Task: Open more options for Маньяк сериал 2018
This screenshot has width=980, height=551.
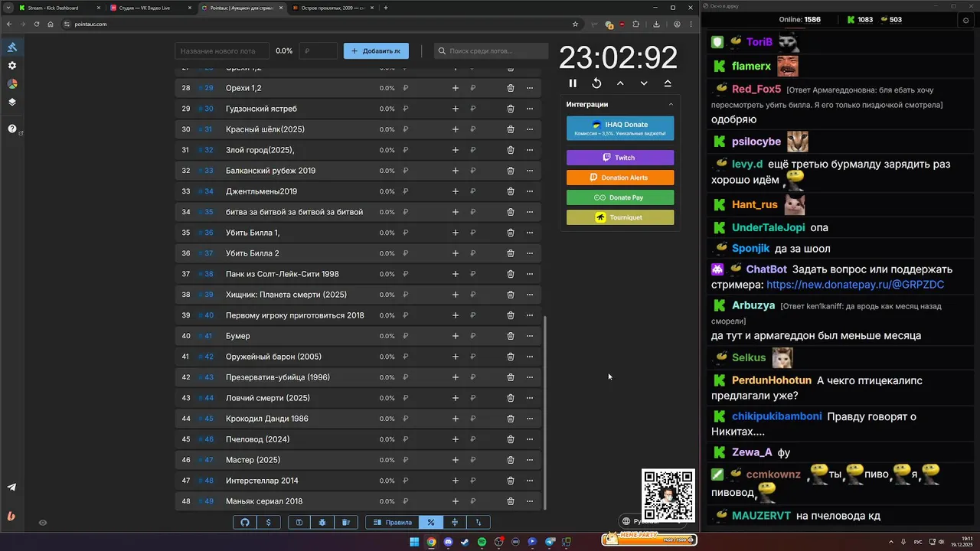Action: [x=529, y=501]
